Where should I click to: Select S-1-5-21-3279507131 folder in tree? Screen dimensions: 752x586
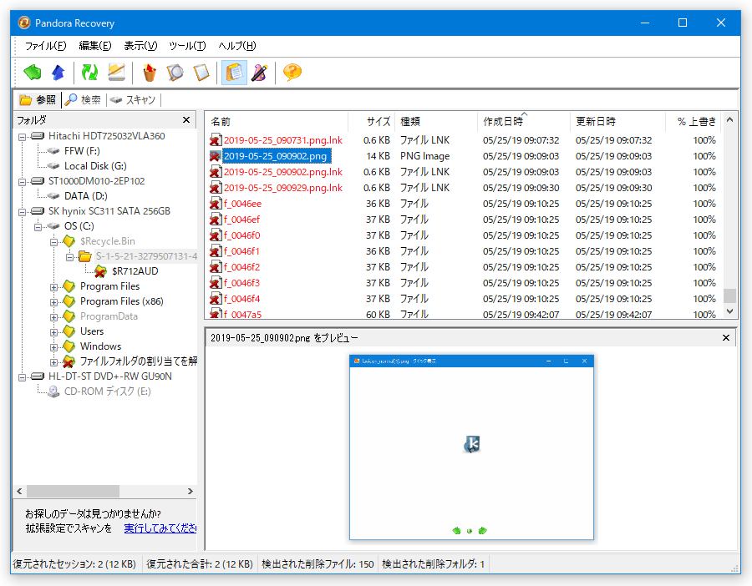tap(146, 256)
